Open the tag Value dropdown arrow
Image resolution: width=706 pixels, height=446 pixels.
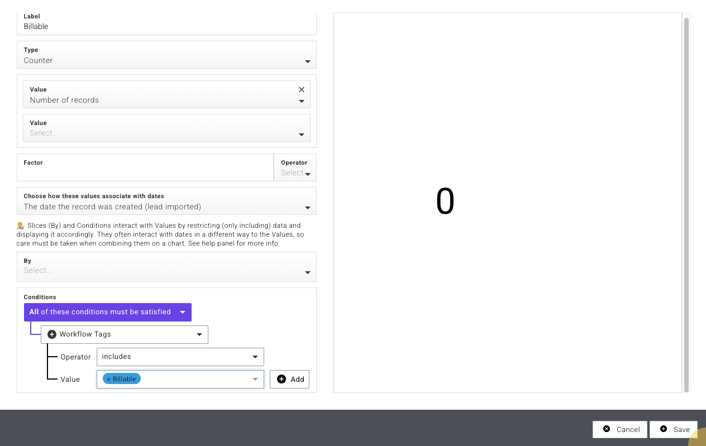pos(255,379)
